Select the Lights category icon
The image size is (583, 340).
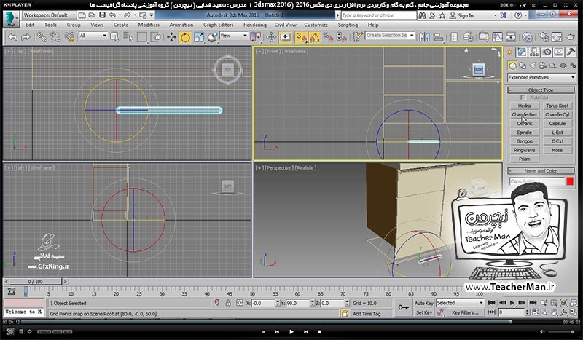pyautogui.click(x=533, y=66)
